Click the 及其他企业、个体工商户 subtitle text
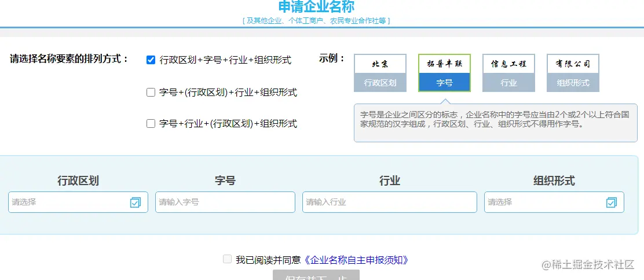Image resolution: width=644 pixels, height=280 pixels. (316, 20)
